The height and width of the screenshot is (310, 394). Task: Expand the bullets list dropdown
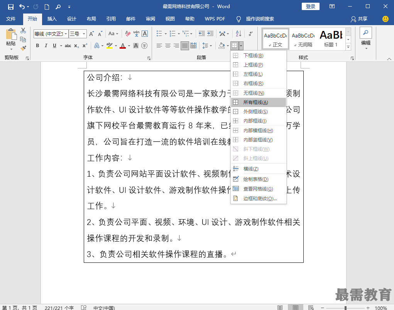166,34
